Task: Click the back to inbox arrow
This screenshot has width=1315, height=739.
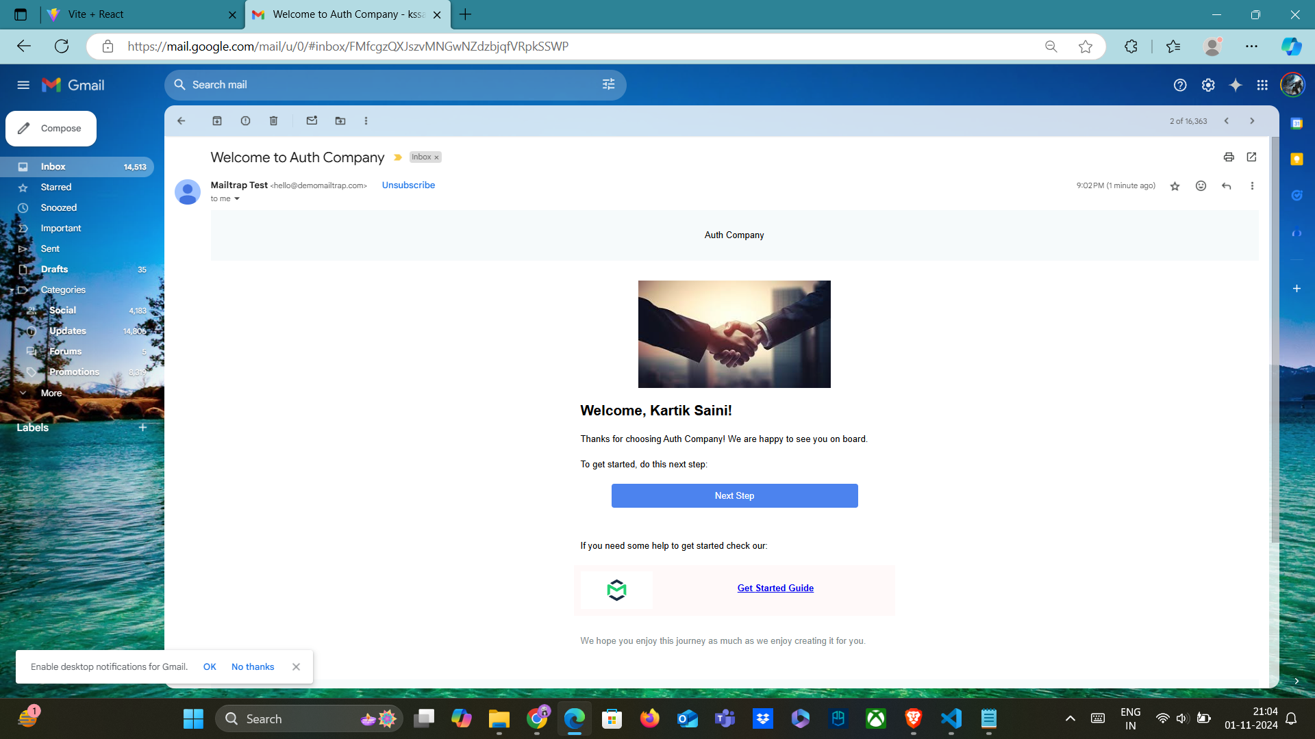Action: (x=181, y=121)
